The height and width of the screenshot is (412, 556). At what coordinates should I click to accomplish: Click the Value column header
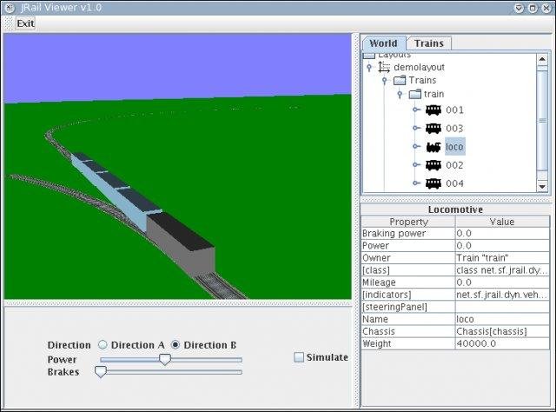point(502,222)
